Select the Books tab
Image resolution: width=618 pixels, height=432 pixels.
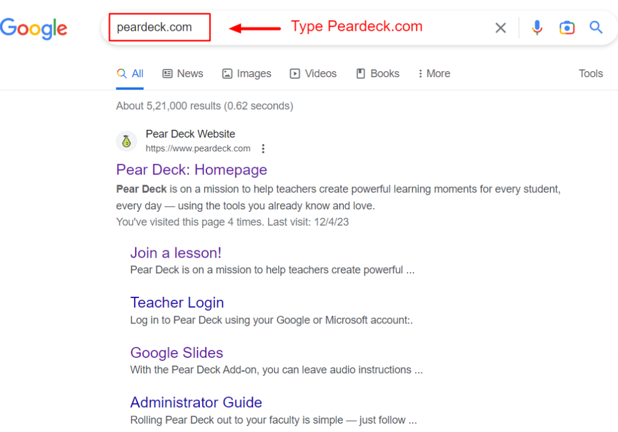coord(378,74)
